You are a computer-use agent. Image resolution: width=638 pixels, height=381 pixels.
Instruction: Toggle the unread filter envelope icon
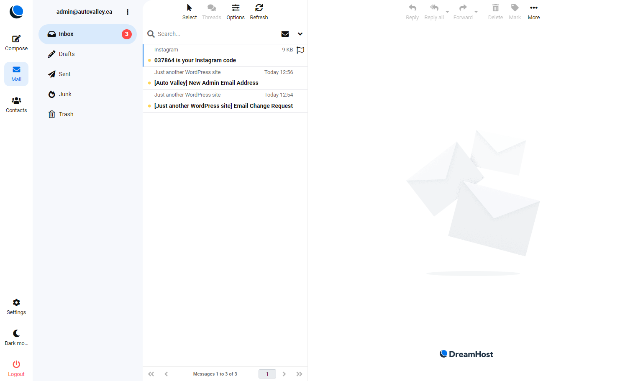285,34
